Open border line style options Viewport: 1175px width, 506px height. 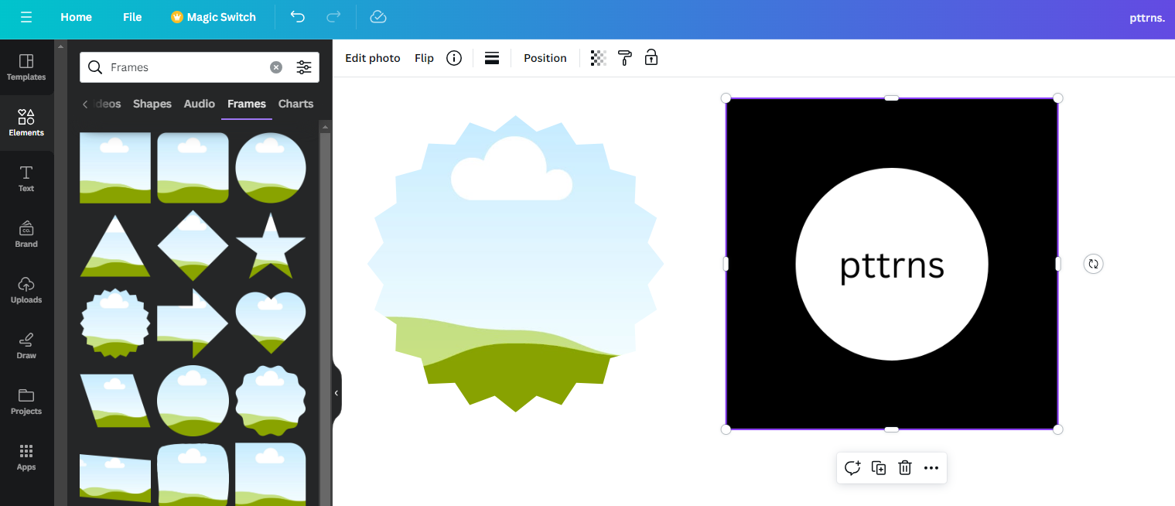click(x=492, y=58)
